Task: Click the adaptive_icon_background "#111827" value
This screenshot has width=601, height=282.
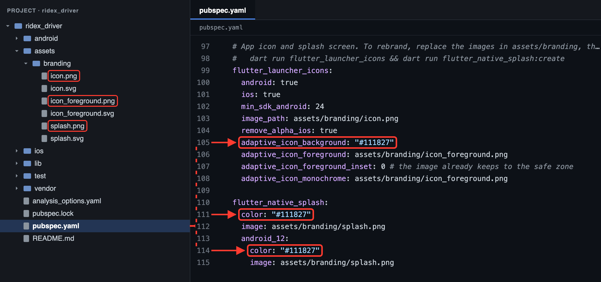Action: tap(374, 142)
